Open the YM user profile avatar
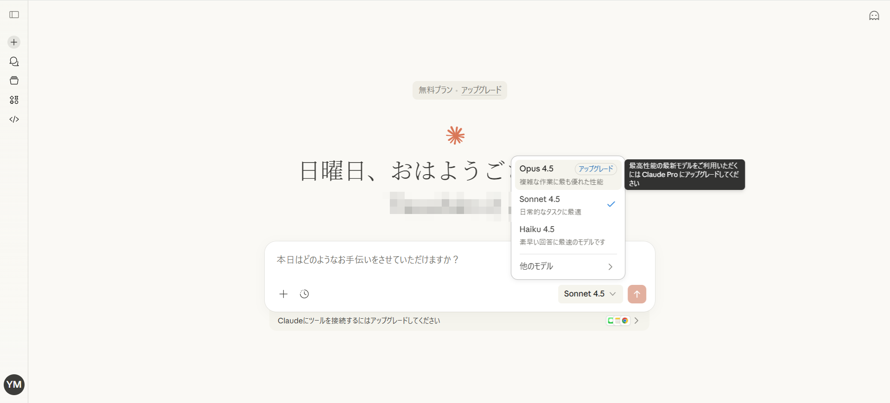890x403 pixels. click(x=14, y=384)
